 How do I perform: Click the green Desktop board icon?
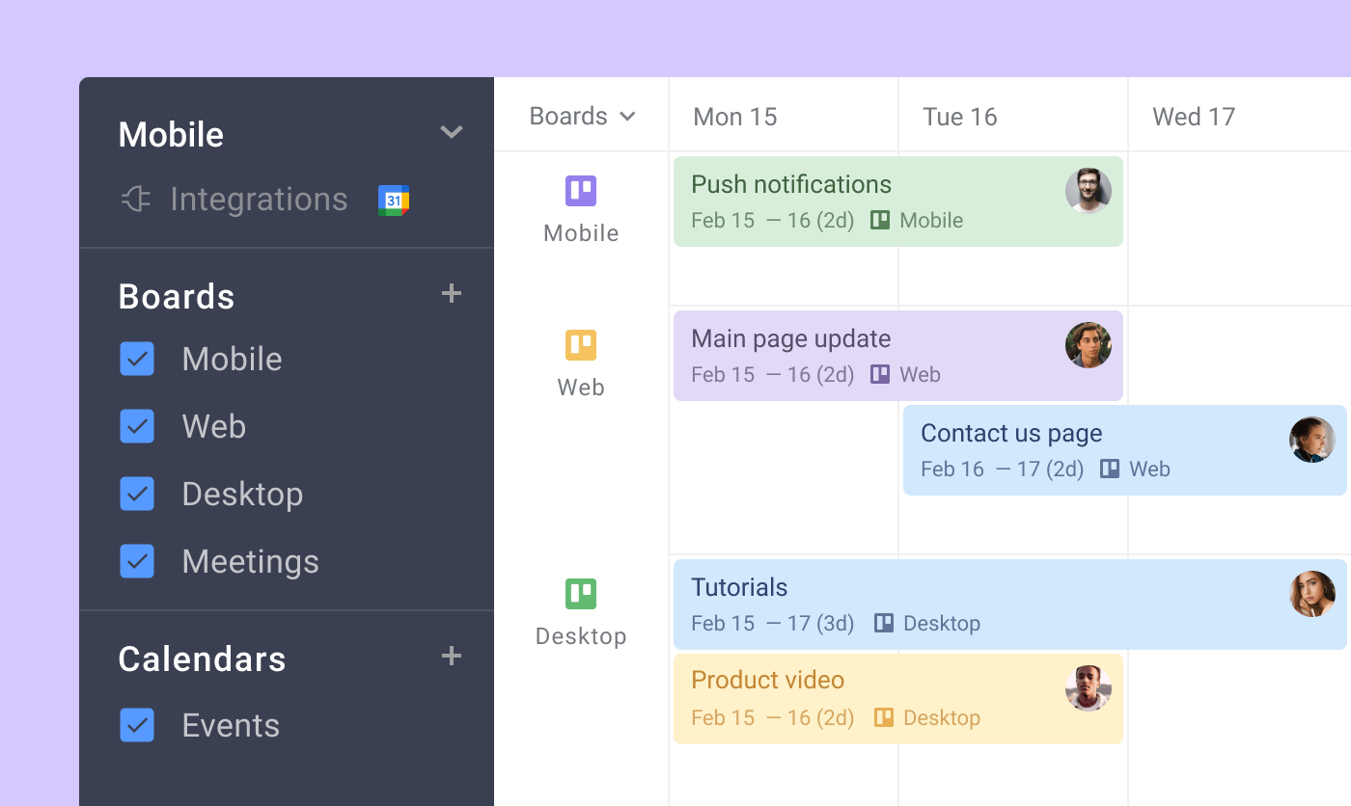tap(580, 594)
